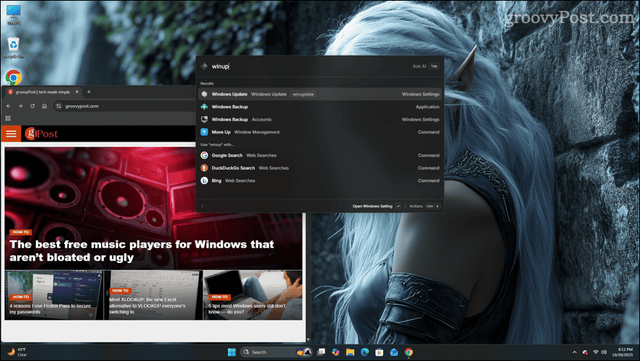Screen dimensions: 640x361
Task: Click the volume speaker tray icon
Action: [604, 352]
